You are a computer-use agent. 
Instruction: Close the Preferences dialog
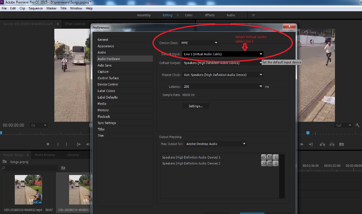click(x=289, y=26)
